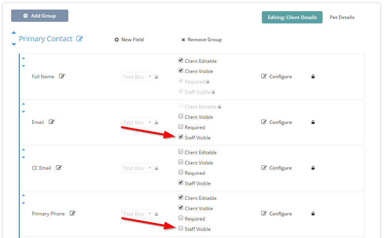Uncheck Primary Phone Client Visible
Screen dimensions: 385x238
181,207
